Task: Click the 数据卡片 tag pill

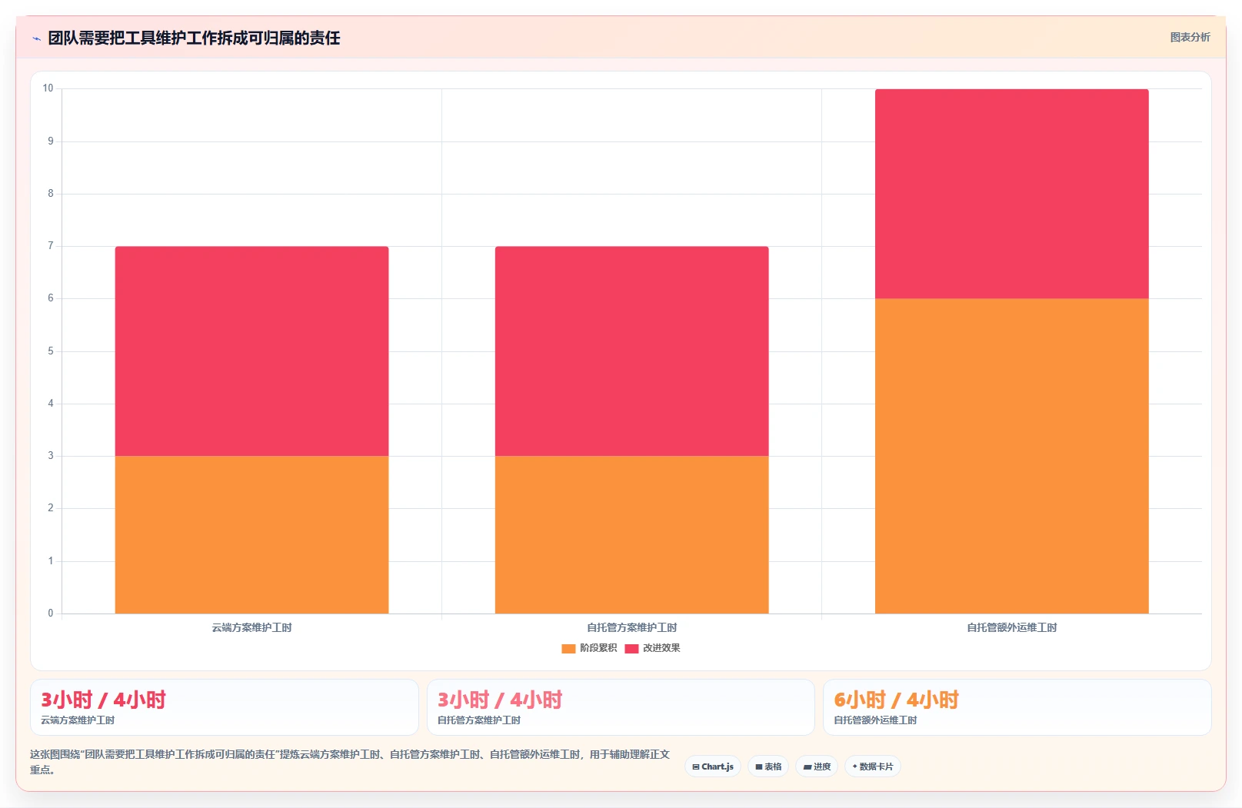Action: (x=873, y=766)
